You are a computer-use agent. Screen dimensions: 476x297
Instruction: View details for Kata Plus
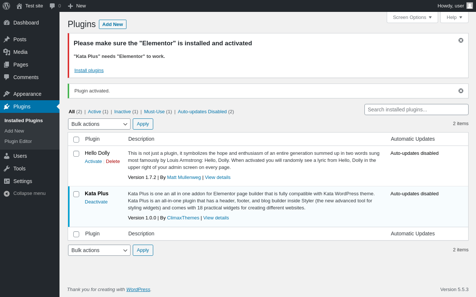click(216, 218)
